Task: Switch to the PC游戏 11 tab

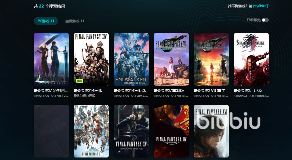Action: pos(46,21)
